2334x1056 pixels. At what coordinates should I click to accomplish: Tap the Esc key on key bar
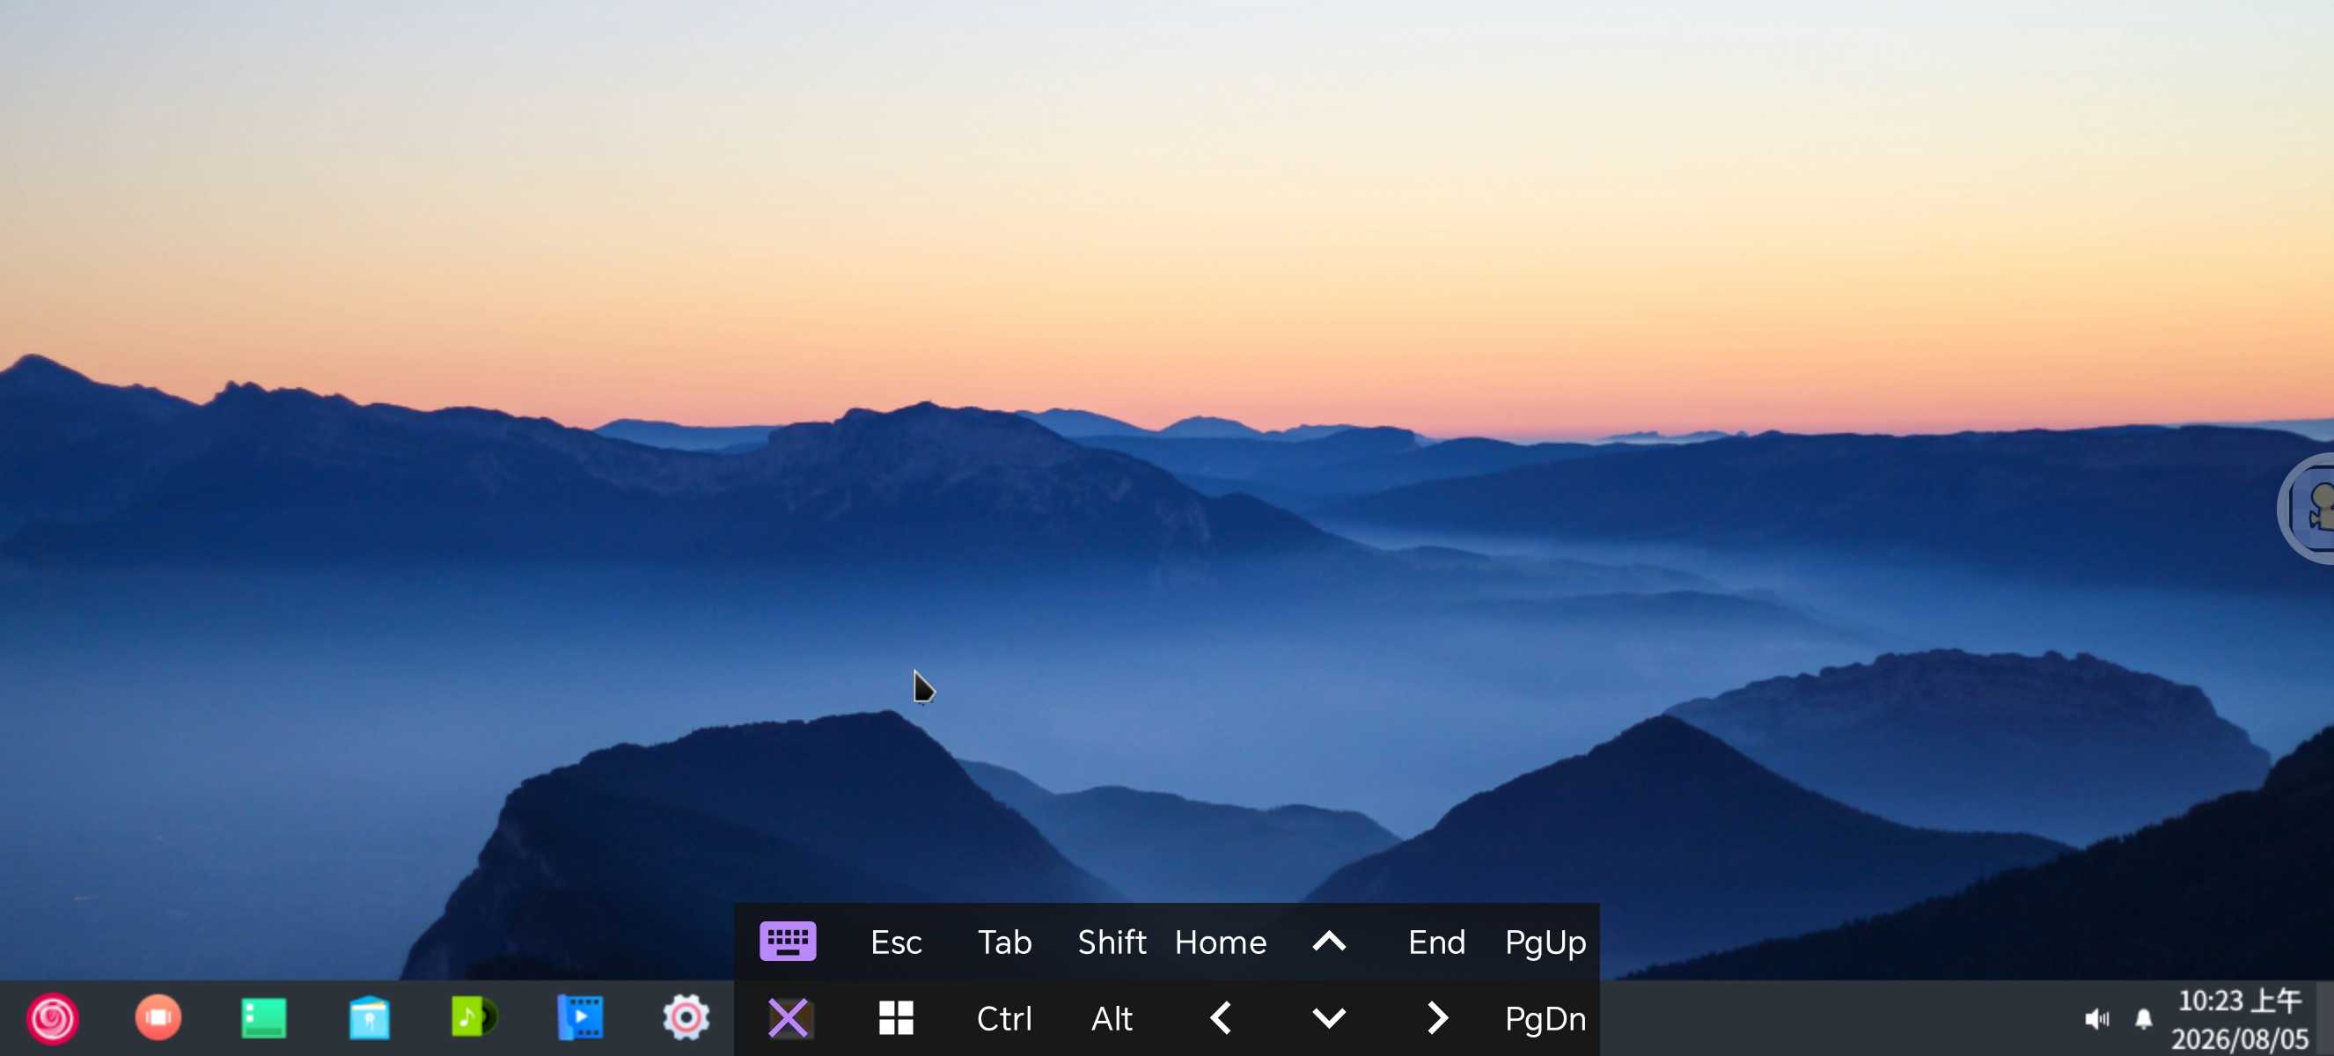(x=896, y=942)
